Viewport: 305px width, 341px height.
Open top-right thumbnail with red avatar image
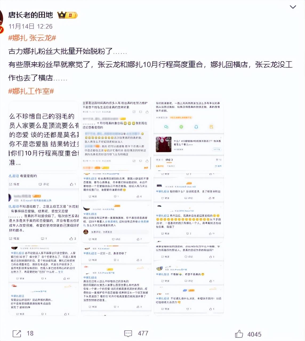tap(189, 136)
